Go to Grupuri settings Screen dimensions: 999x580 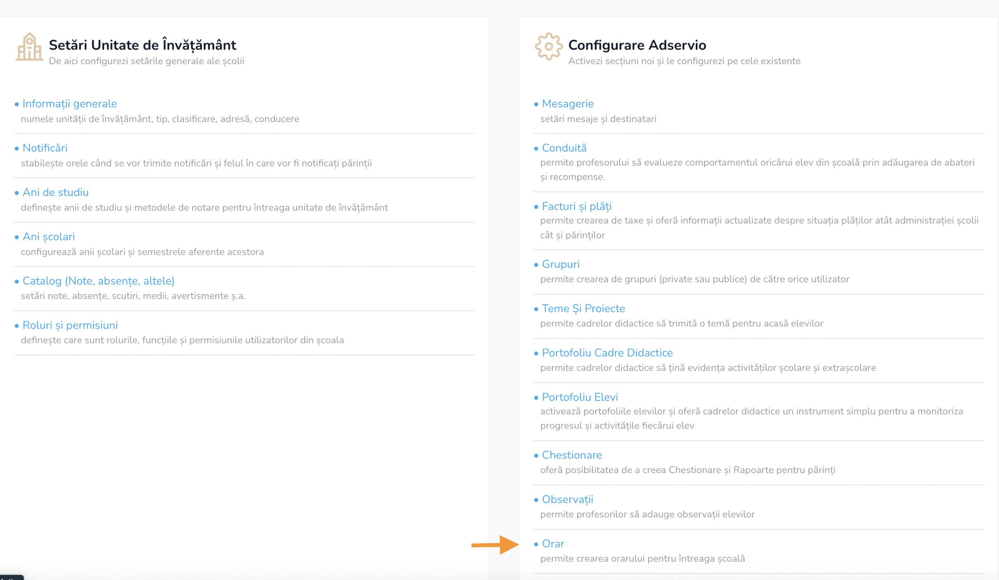coord(560,264)
